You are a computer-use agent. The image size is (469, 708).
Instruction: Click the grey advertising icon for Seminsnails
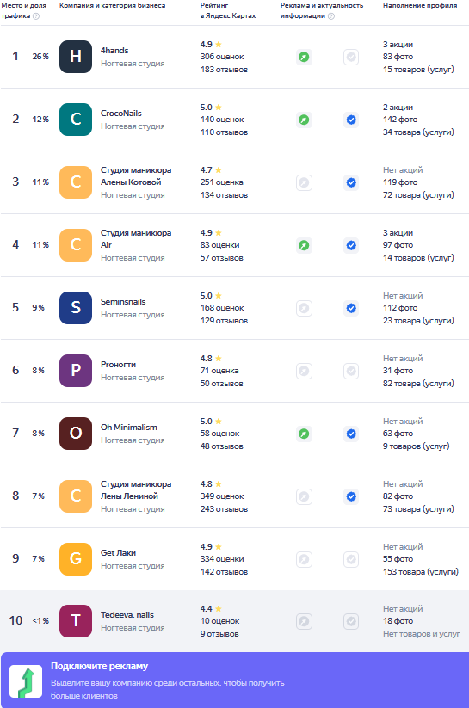[x=304, y=308]
